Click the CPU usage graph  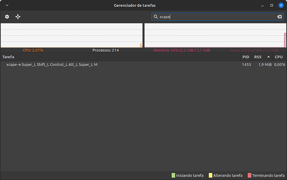(72, 35)
